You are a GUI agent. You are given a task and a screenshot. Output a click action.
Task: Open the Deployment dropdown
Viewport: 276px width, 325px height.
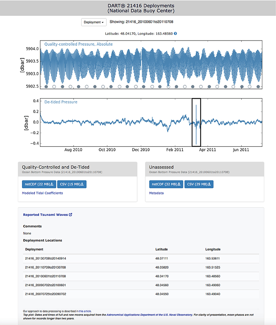pyautogui.click(x=94, y=22)
